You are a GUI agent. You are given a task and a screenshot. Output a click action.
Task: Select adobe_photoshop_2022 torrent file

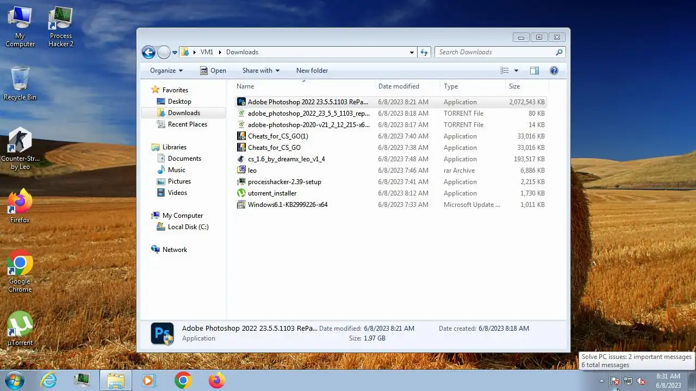coord(390,113)
